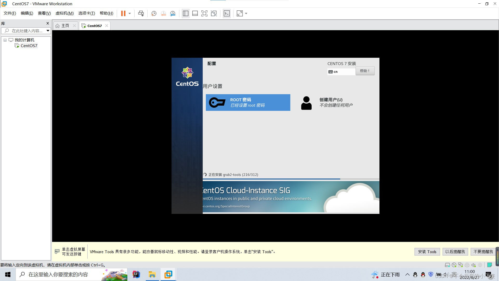Click the greyed-out disc device status icon
Image resolution: width=499 pixels, height=281 pixels.
(480, 265)
